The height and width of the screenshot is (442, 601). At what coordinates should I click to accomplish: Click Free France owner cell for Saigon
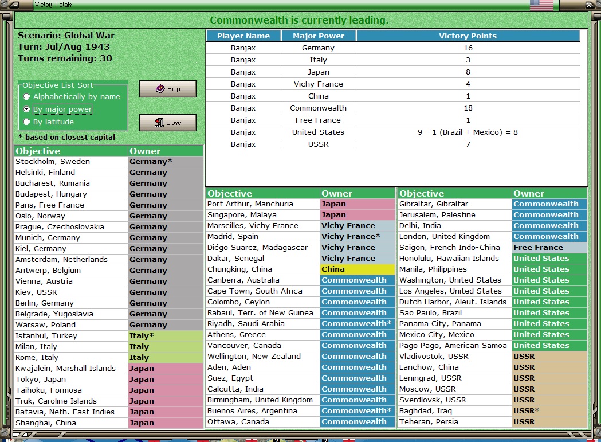(549, 248)
